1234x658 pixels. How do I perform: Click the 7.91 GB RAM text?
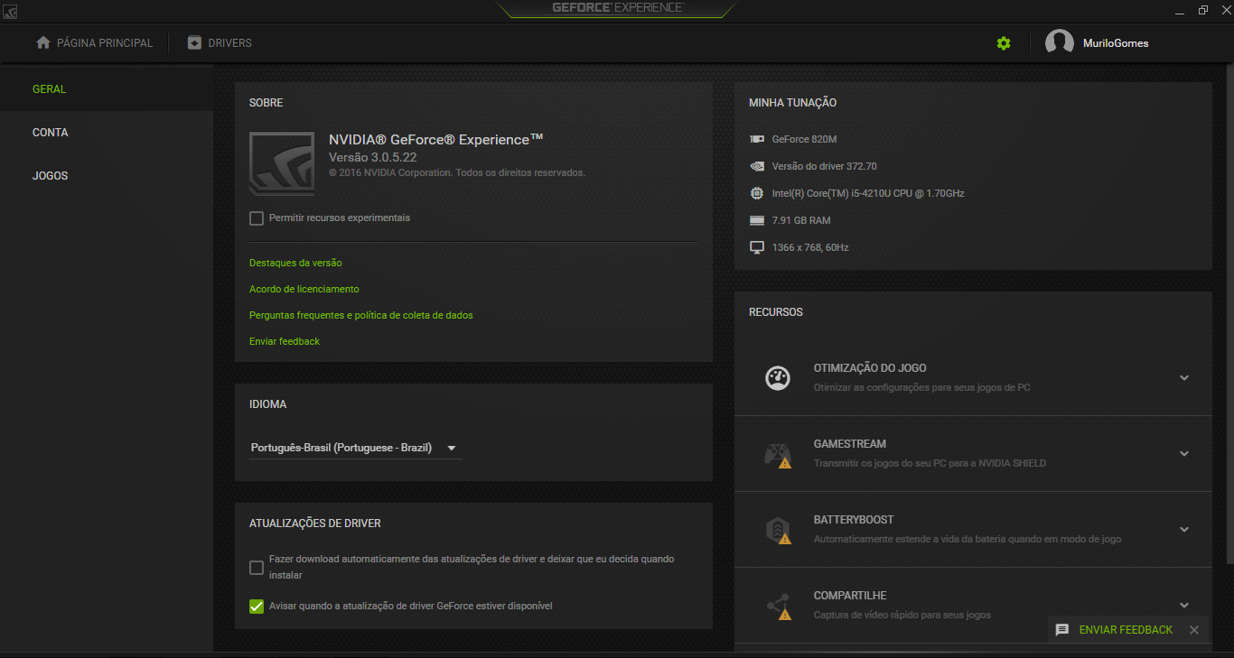click(x=801, y=220)
